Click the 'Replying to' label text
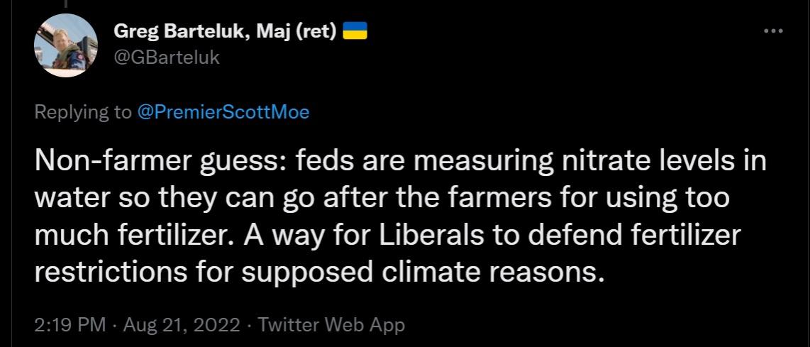 coord(83,112)
